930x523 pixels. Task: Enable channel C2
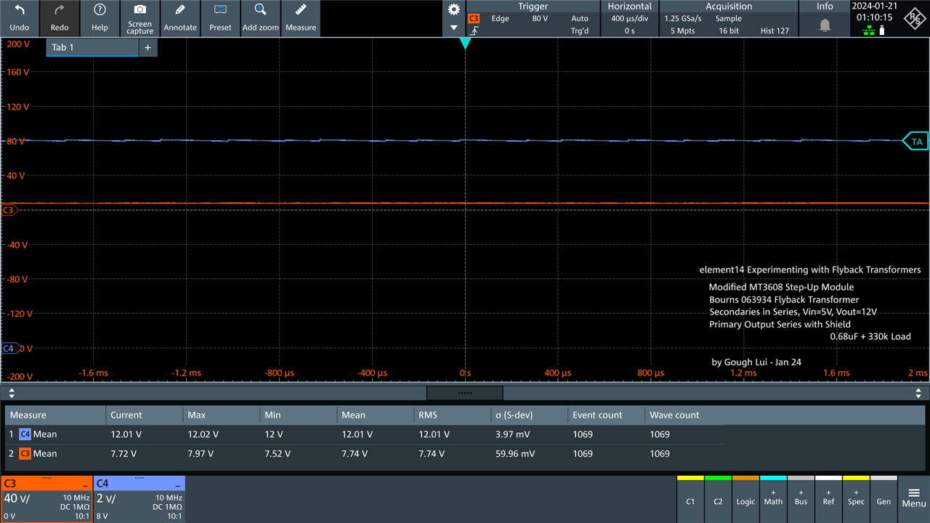pos(718,500)
